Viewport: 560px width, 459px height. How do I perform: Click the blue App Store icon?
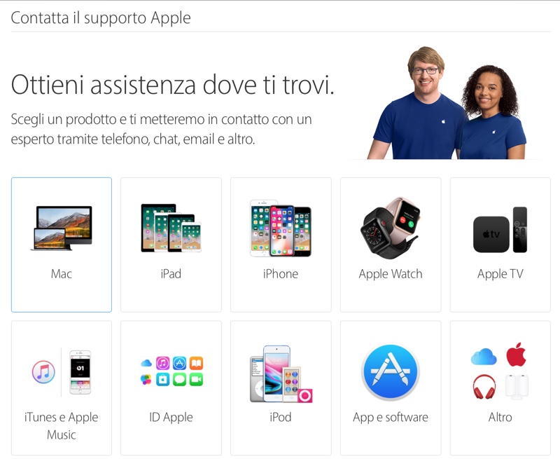point(391,372)
